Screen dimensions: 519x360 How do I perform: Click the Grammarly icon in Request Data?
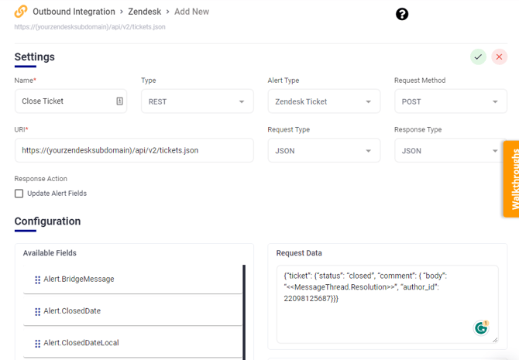tap(482, 327)
